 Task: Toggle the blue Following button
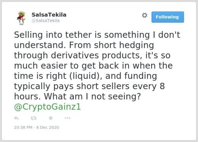click(168, 17)
